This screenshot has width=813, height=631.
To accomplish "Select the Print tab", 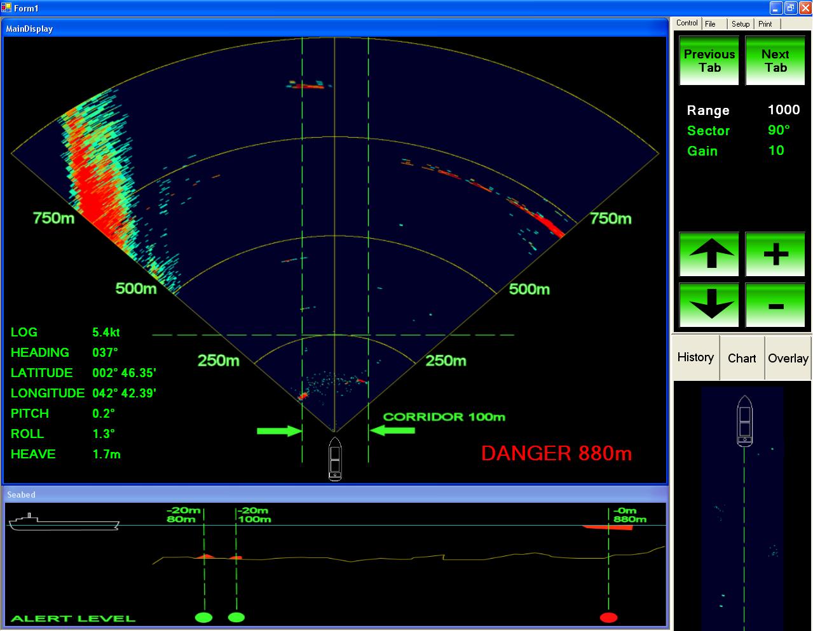I will 765,24.
